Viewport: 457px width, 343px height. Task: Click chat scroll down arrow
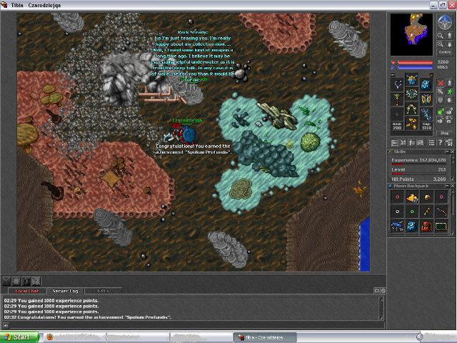(x=381, y=317)
